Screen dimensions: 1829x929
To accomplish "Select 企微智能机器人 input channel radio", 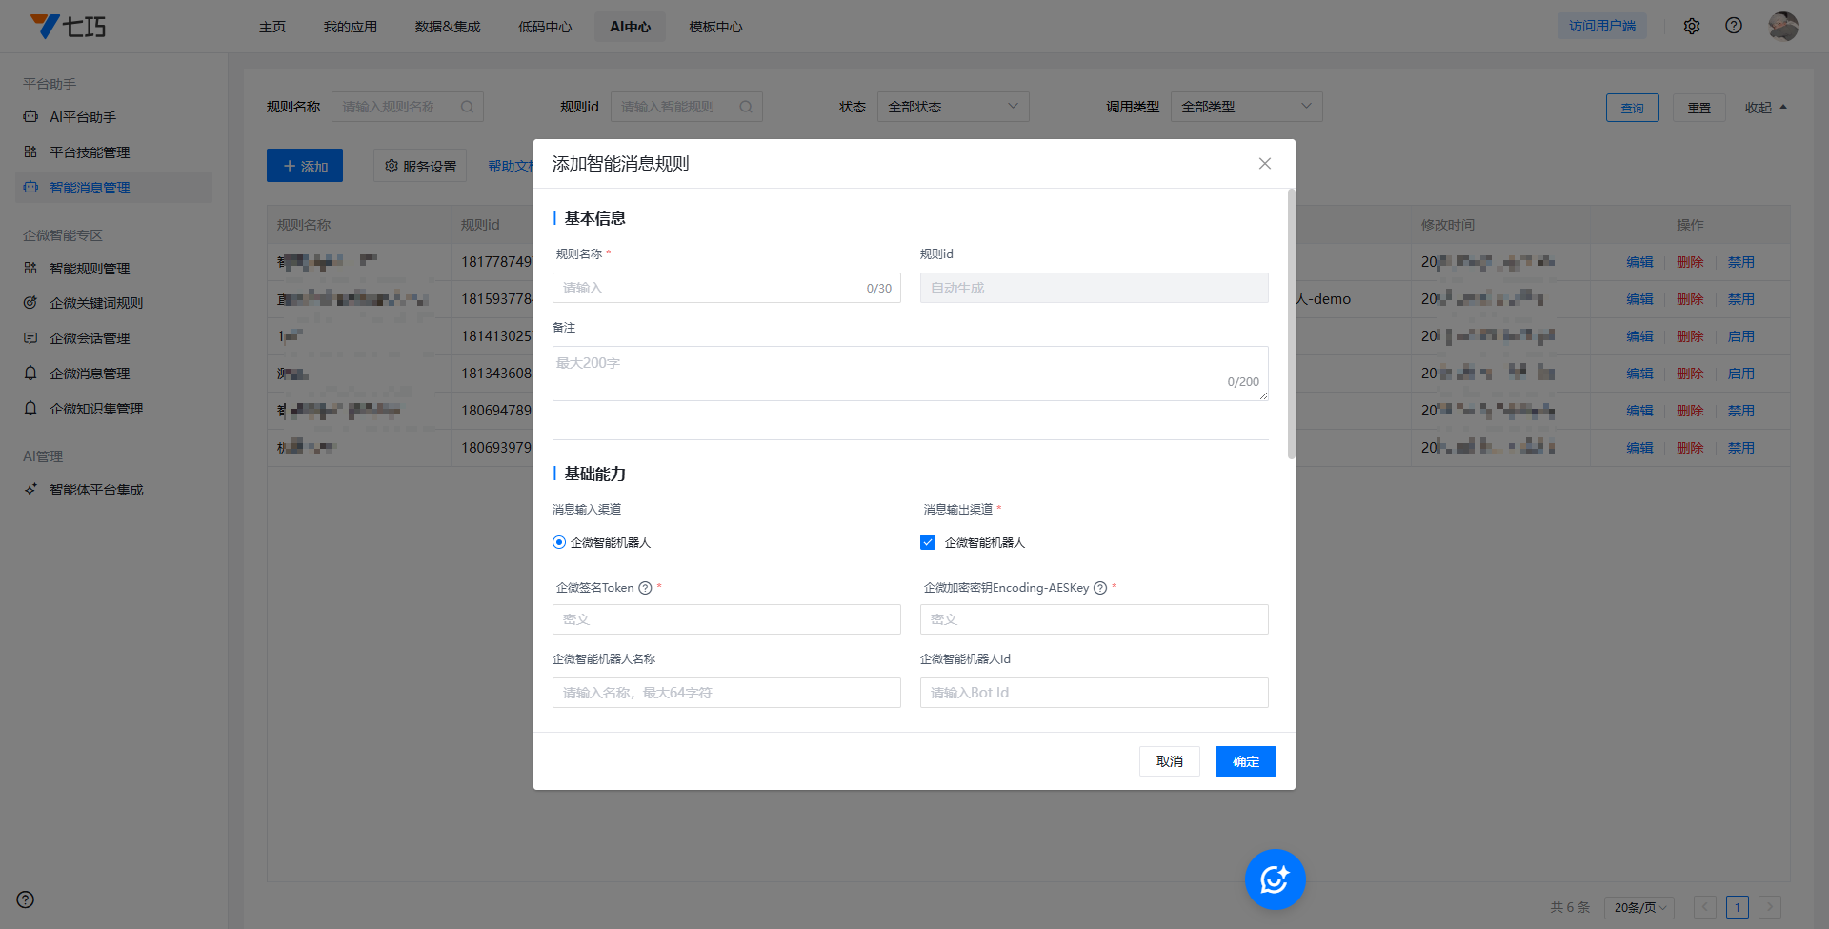I will (x=559, y=542).
